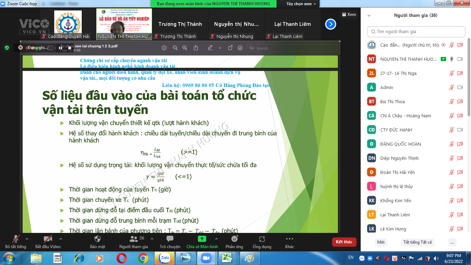Open Chrome from the Windows taskbar

[143, 258]
